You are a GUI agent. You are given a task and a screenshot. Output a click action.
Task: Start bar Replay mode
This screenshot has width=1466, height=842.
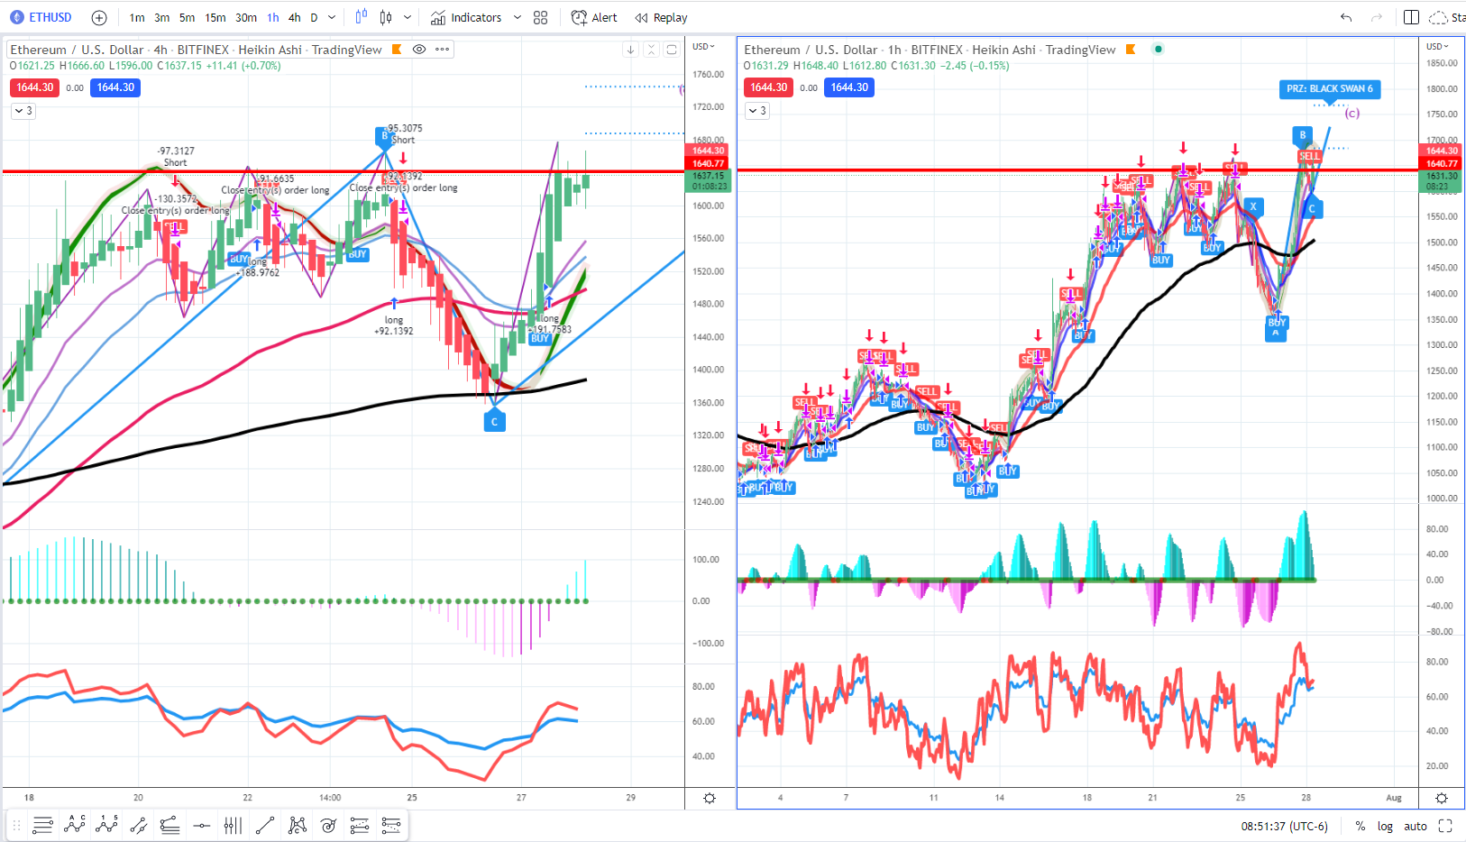pos(661,18)
